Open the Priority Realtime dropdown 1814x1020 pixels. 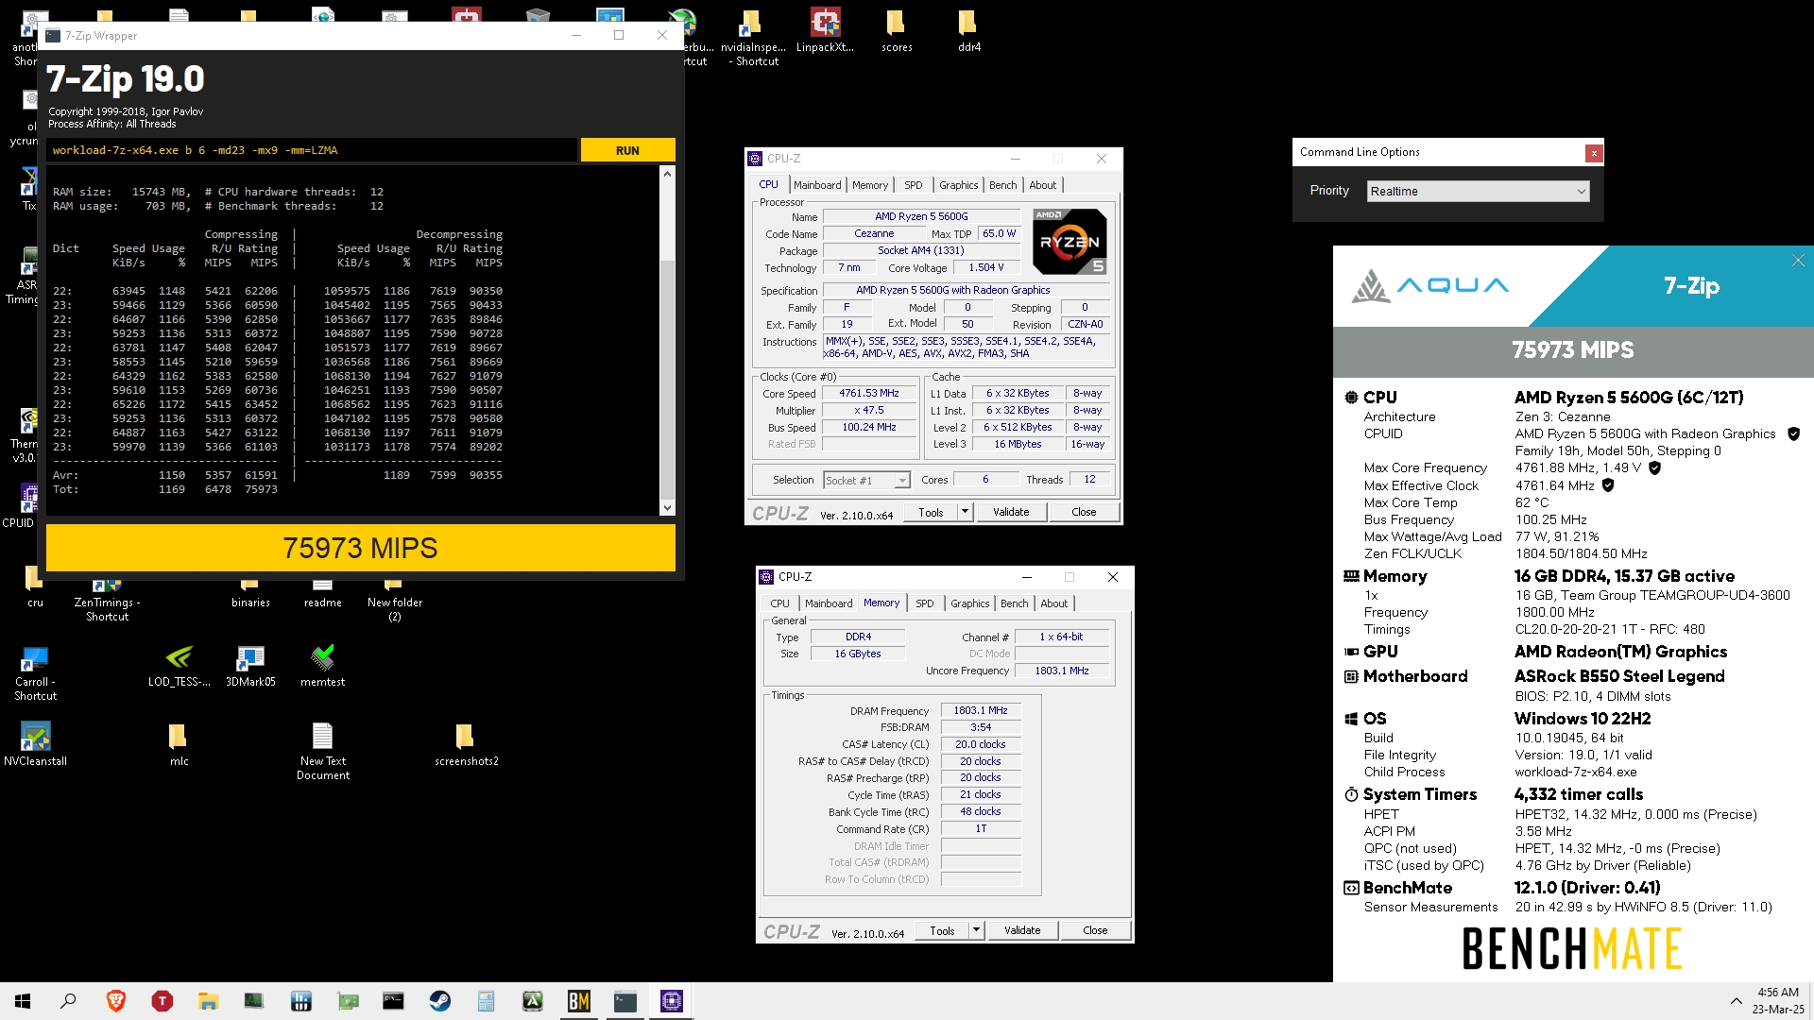(x=1479, y=191)
